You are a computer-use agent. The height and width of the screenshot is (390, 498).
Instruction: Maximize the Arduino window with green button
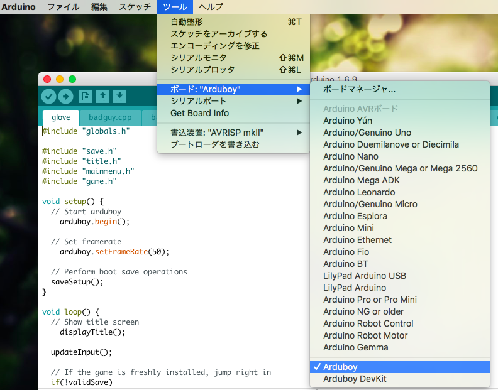[72, 79]
